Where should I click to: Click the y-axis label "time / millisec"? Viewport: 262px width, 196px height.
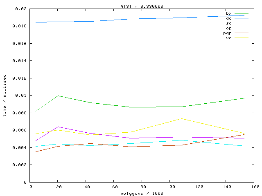[5, 96]
